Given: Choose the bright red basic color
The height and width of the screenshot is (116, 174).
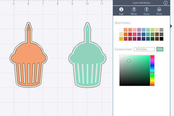Looking at the screenshot, I should tap(130, 34).
